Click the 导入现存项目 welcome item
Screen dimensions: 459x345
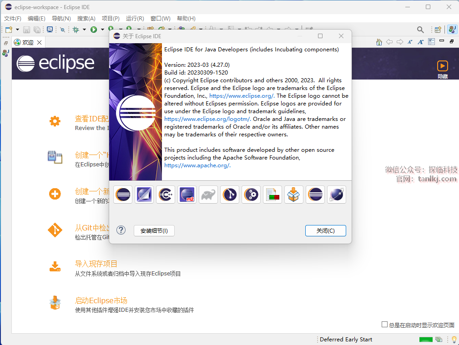click(x=96, y=264)
